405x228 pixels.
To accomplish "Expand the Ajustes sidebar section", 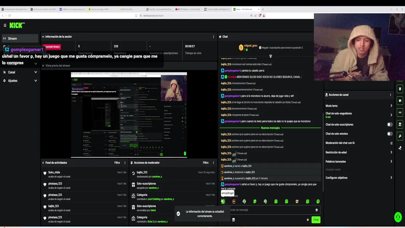I will [x=20, y=81].
